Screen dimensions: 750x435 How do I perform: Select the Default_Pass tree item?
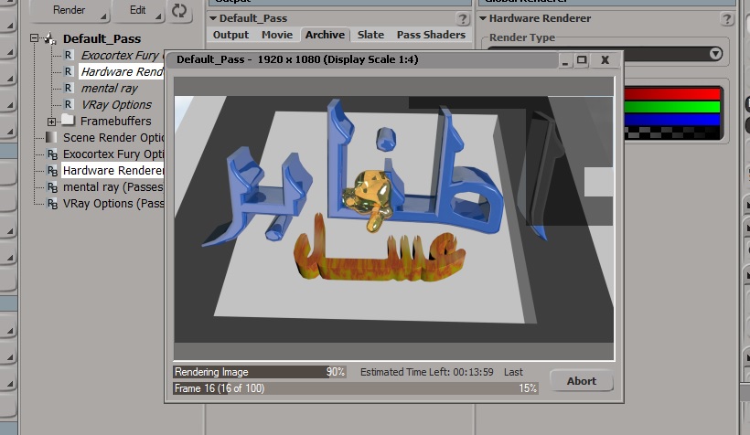[x=102, y=38]
